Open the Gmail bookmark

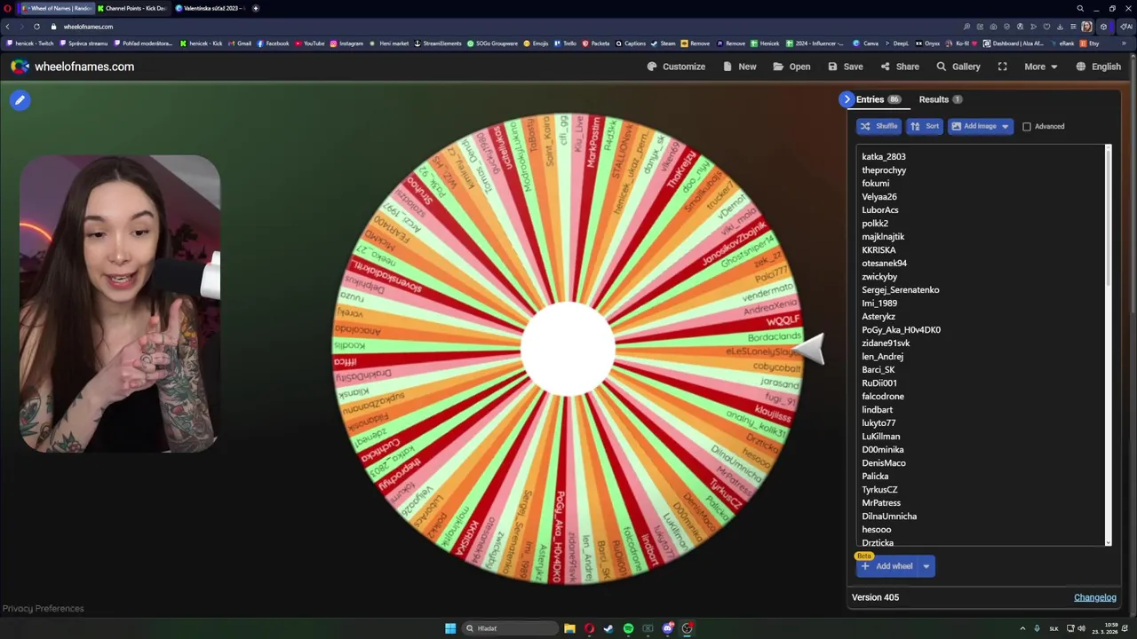coord(240,43)
